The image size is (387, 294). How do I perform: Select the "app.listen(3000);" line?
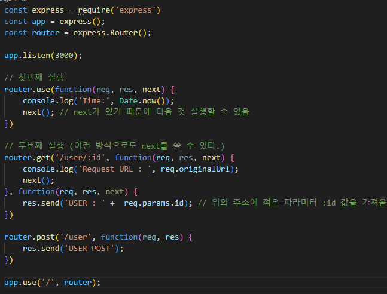[43, 56]
